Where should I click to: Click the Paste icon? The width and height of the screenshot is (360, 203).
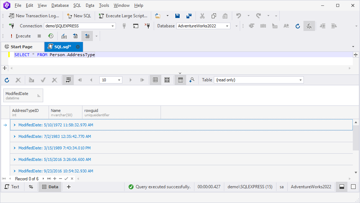(225, 16)
